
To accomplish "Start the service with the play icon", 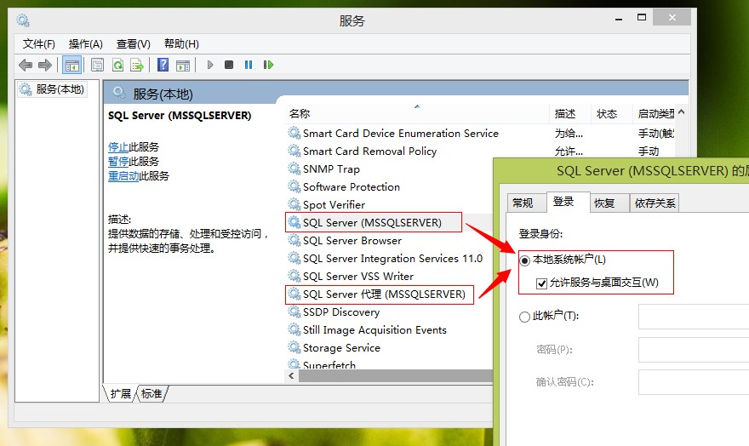I will point(209,65).
